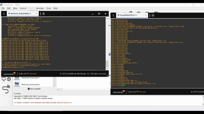Open the Control menu
This screenshot has height=114, width=204.
click(x=23, y=8)
